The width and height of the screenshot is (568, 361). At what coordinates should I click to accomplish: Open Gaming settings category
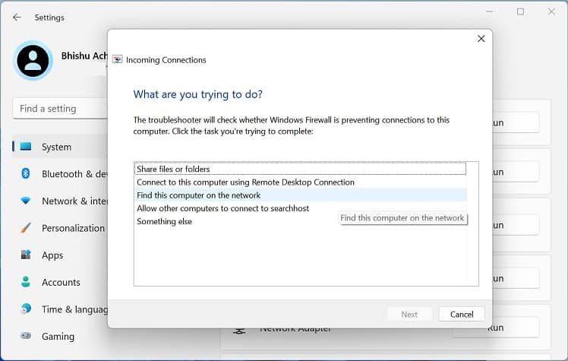(60, 337)
